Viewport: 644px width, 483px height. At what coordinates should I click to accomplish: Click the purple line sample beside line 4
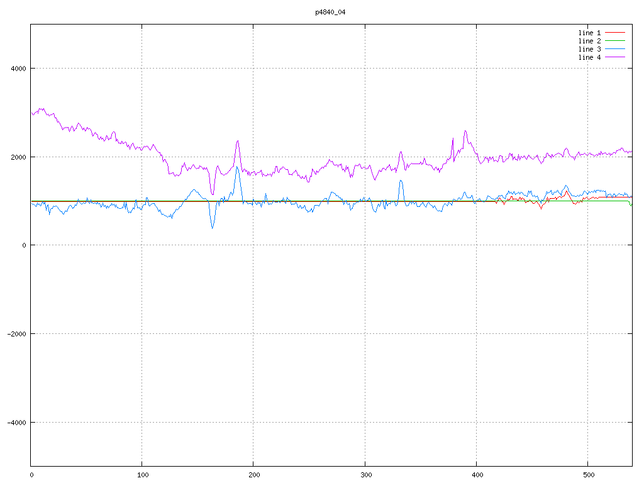[x=616, y=57]
